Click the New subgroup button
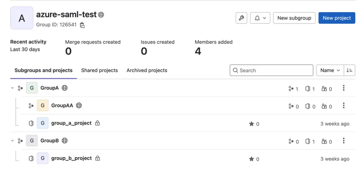The image size is (363, 171). pyautogui.click(x=294, y=18)
